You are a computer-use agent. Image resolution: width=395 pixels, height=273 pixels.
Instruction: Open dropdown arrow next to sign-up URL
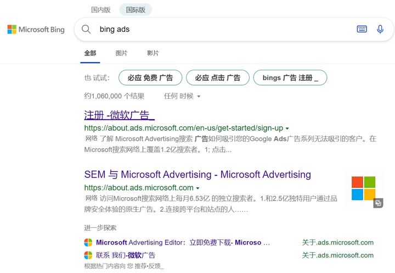click(x=287, y=129)
